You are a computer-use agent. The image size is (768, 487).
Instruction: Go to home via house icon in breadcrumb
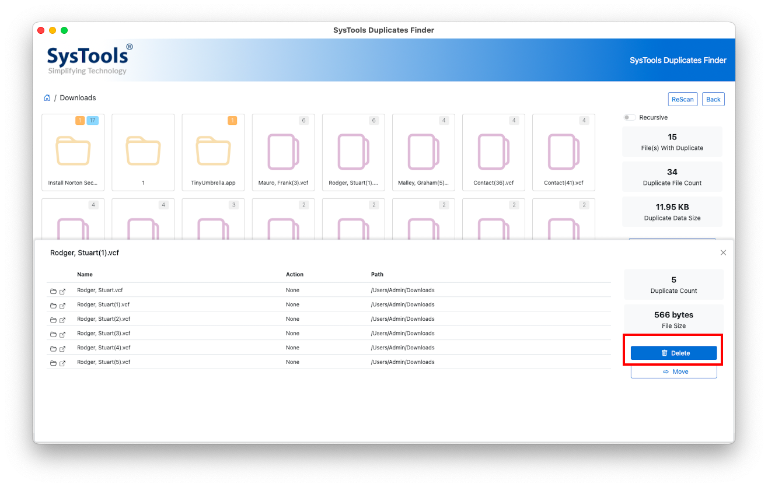pyautogui.click(x=47, y=98)
